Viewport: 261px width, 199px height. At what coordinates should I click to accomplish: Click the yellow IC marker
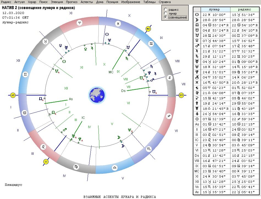click(46, 162)
